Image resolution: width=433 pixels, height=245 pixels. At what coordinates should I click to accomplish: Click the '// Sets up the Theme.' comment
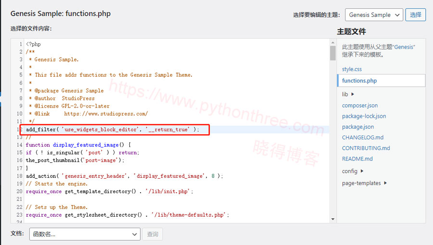57,207
